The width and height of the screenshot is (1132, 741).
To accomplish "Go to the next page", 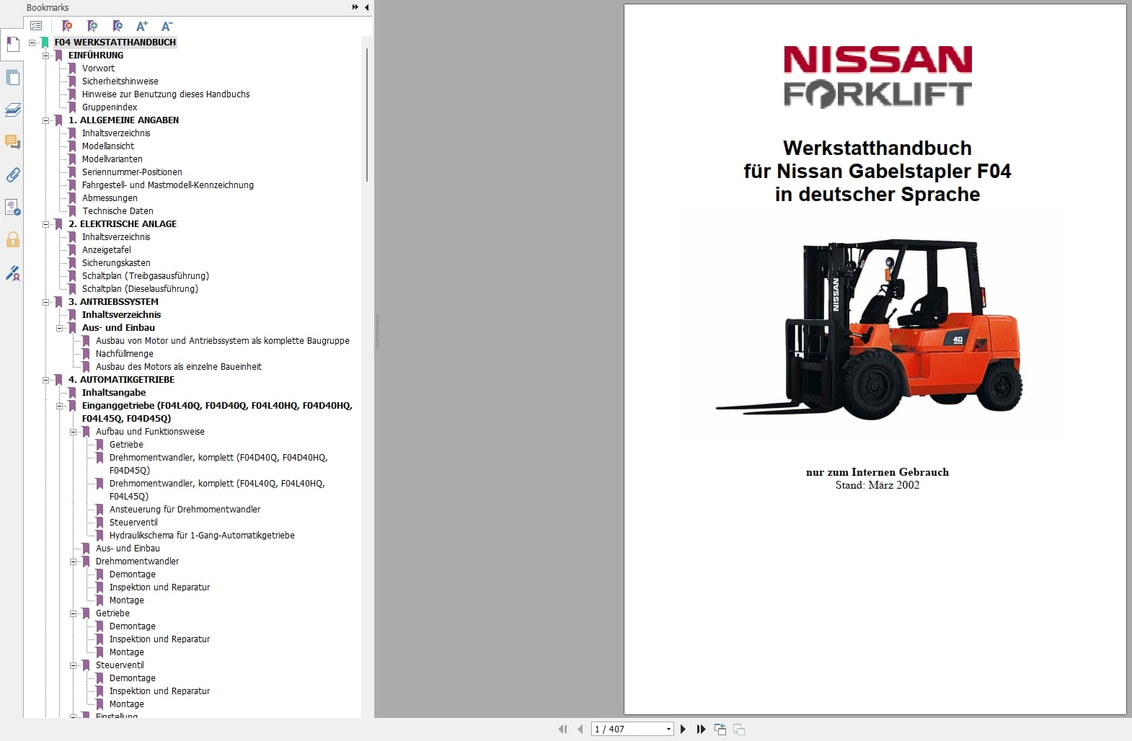I will coord(684,729).
